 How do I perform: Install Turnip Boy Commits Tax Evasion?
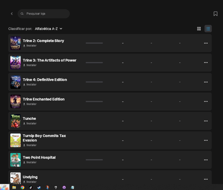30,145
